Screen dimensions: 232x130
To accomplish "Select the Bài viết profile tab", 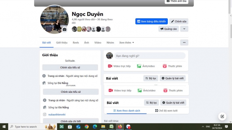I will pos(46,43).
